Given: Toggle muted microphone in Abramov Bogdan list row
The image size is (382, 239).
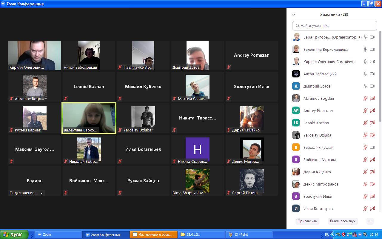Looking at the screenshot, I should pos(365,98).
